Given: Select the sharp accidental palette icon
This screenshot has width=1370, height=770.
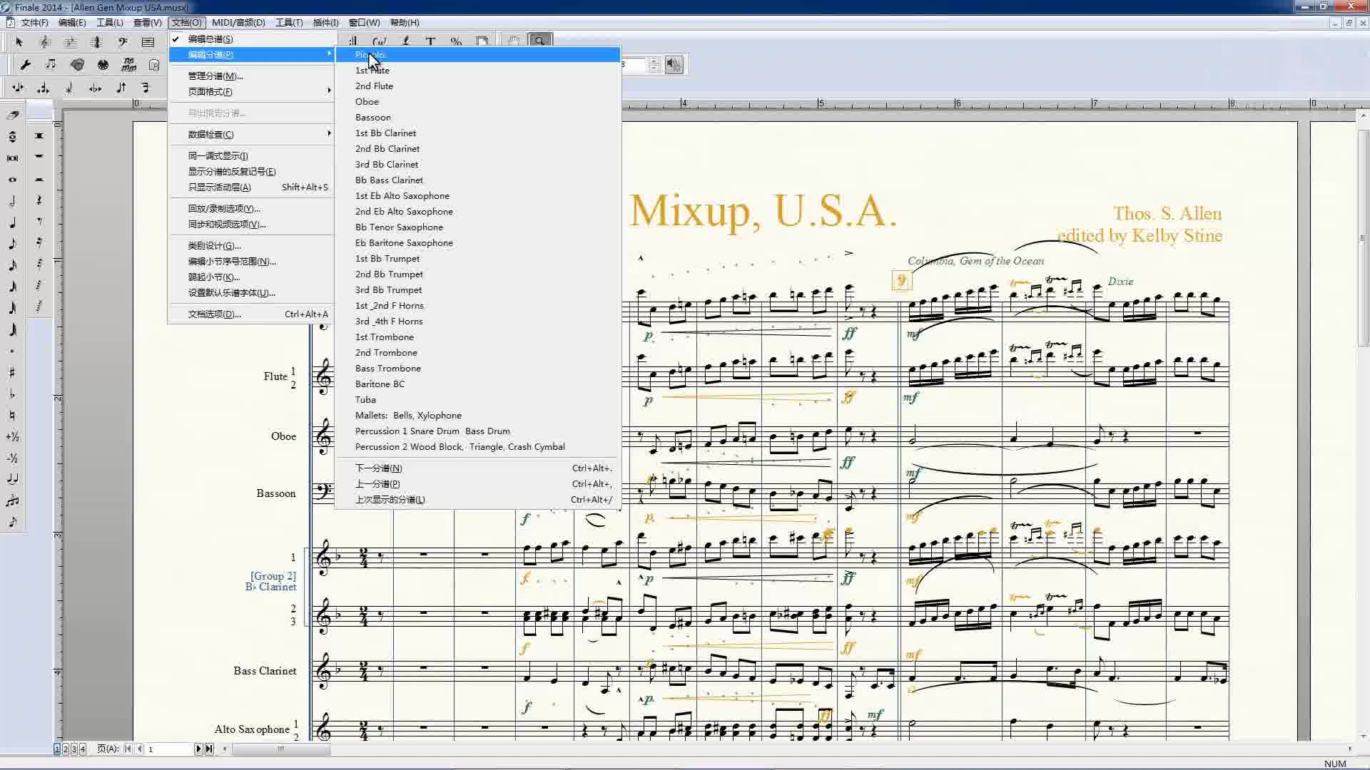Looking at the screenshot, I should [12, 372].
